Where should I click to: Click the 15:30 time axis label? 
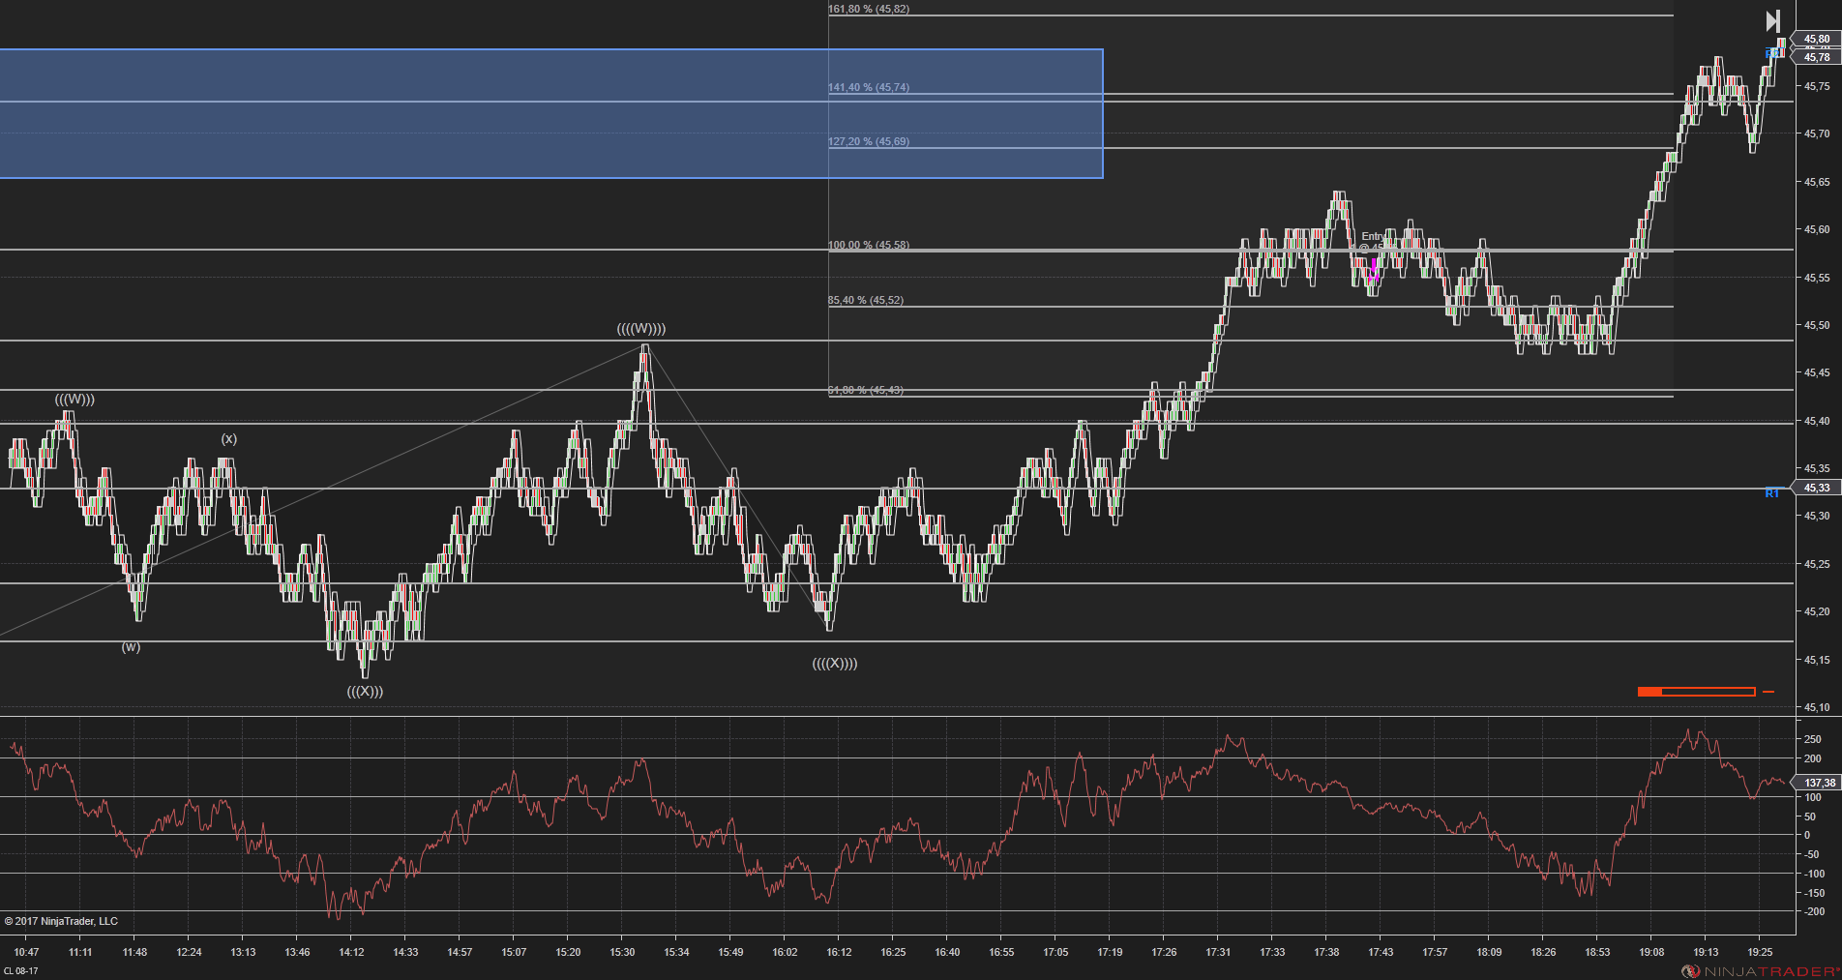click(x=623, y=952)
